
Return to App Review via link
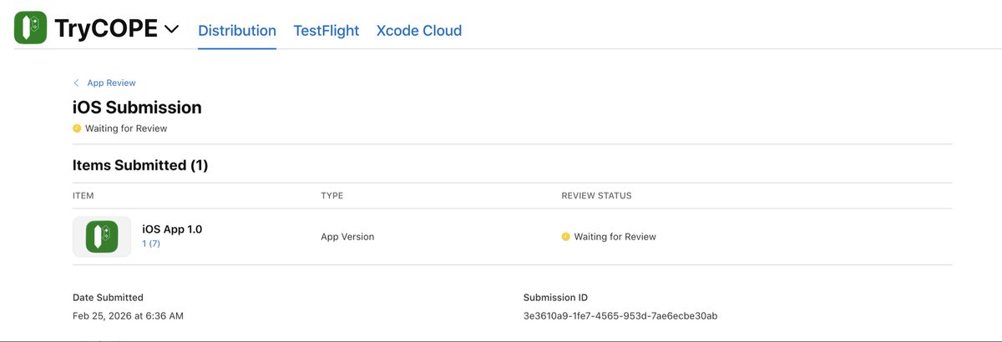pyautogui.click(x=111, y=83)
